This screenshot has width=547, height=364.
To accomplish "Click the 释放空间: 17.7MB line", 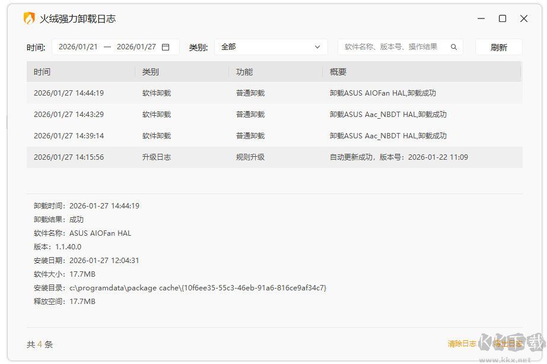I will point(65,301).
